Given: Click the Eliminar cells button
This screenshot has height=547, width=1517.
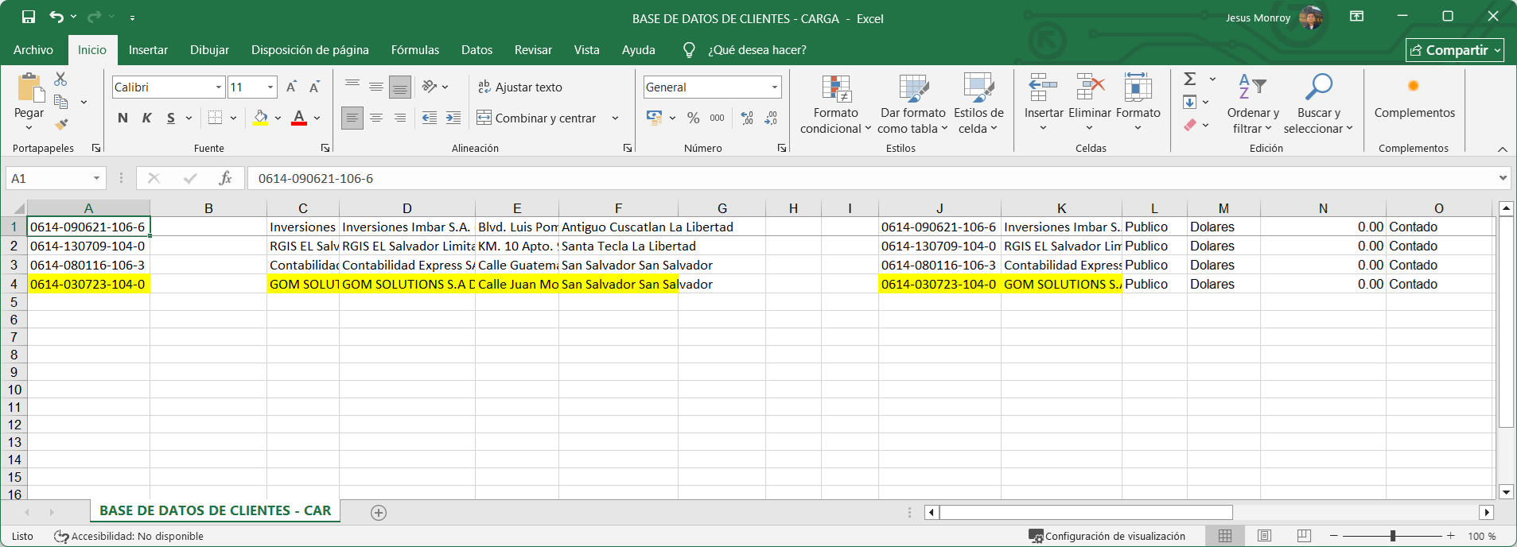Looking at the screenshot, I should 1090,104.
